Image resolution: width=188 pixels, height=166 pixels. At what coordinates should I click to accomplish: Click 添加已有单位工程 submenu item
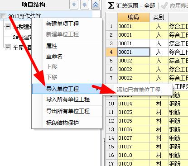(138, 90)
